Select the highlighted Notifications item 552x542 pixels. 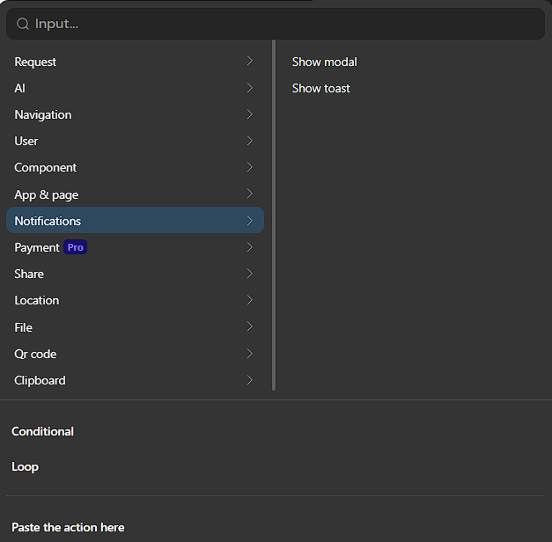(x=48, y=221)
